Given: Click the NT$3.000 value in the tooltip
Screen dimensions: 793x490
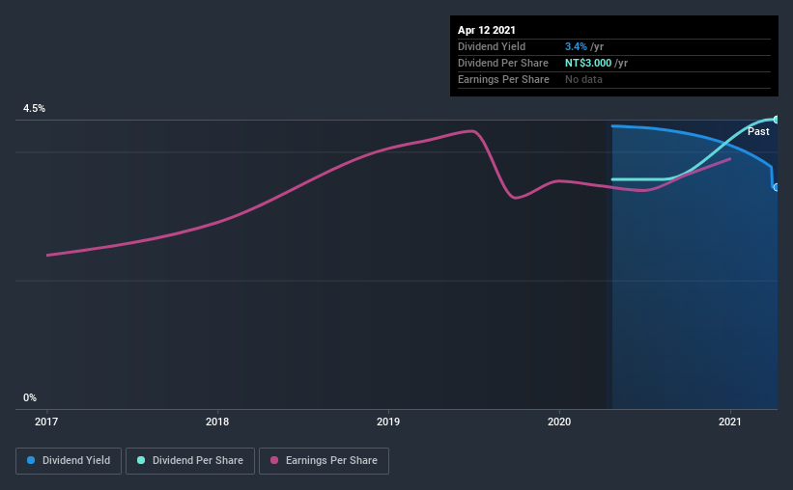Looking at the screenshot, I should (595, 63).
